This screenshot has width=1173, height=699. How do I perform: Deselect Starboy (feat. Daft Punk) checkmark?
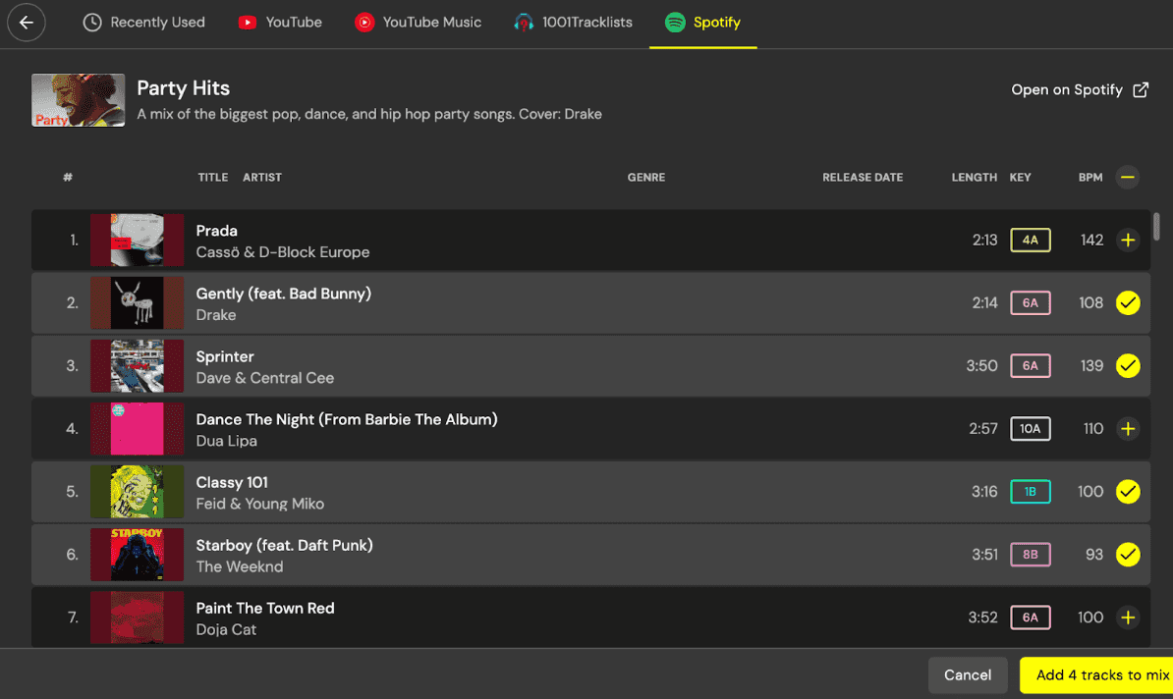click(1128, 555)
